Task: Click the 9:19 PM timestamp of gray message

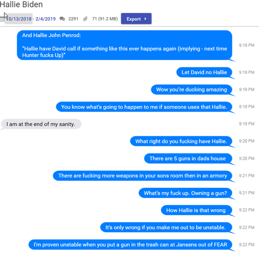Action: 246,124
